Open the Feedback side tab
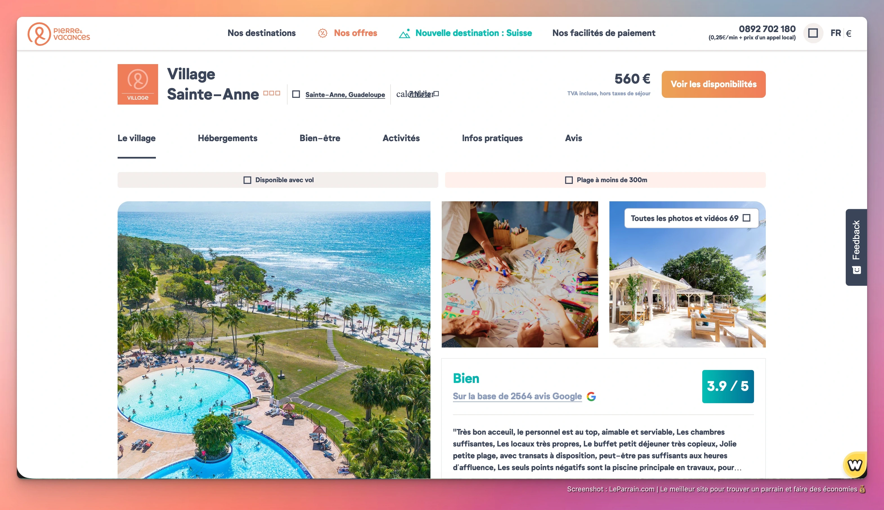This screenshot has height=510, width=884. pos(856,247)
